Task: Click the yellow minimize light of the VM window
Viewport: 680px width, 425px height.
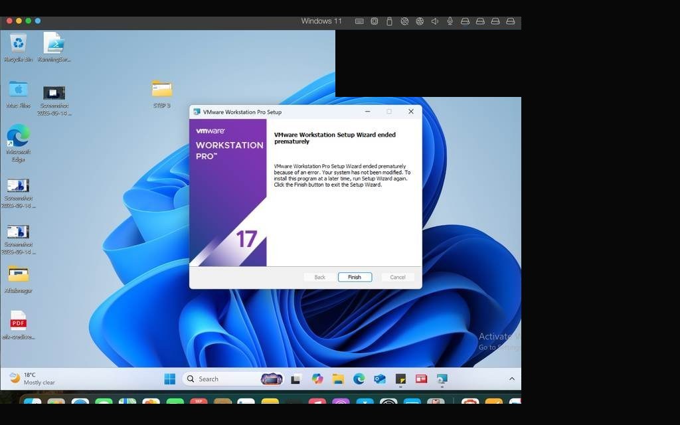Action: 19,21
